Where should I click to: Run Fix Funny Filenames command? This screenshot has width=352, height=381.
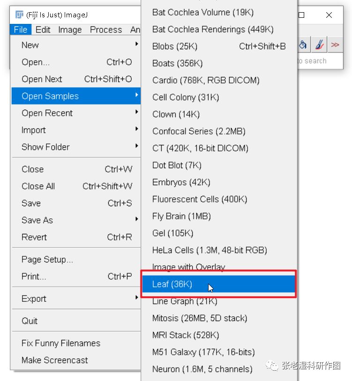pos(76,343)
